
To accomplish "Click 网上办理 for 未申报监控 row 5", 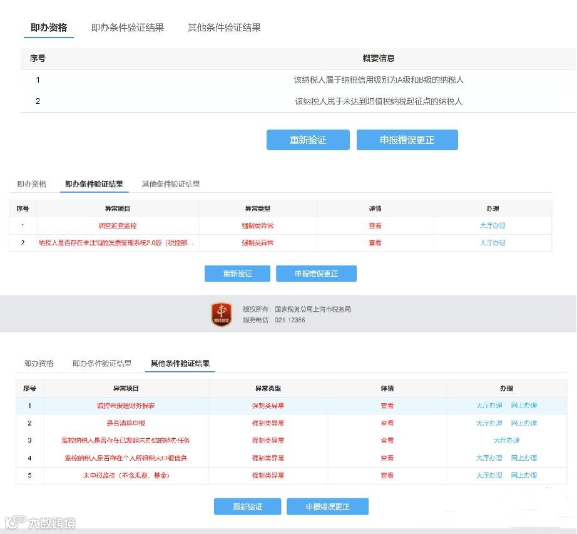I will (x=524, y=476).
